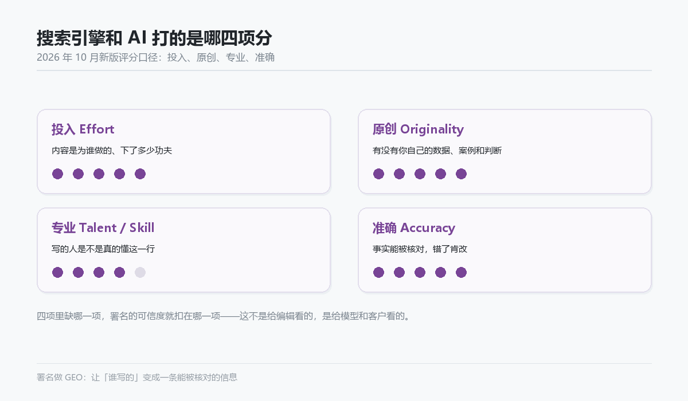Viewport: 688px width, 401px height.
Task: Click the first rating dot under 准确 Accuracy
Action: pyautogui.click(x=378, y=272)
